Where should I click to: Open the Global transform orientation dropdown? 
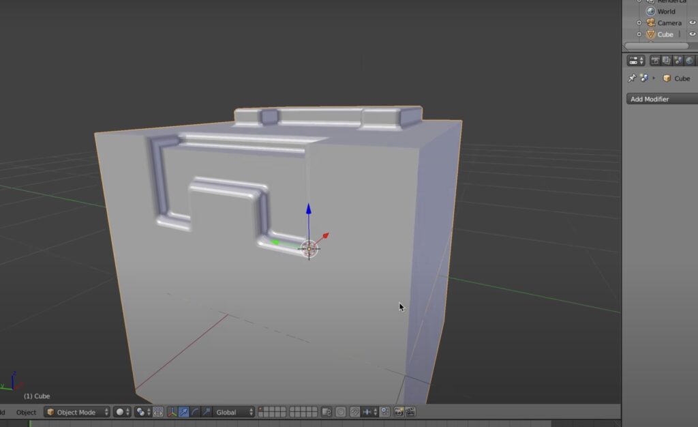click(234, 412)
